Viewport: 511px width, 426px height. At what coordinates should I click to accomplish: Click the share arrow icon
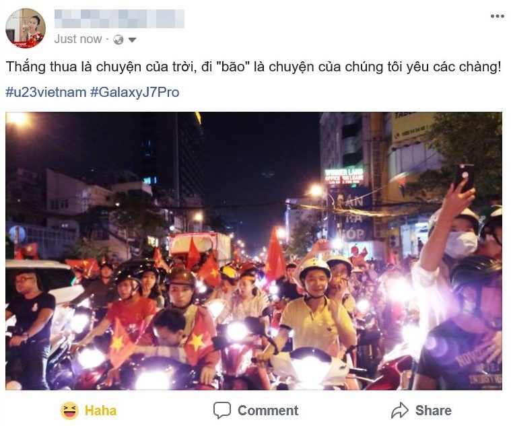[399, 410]
